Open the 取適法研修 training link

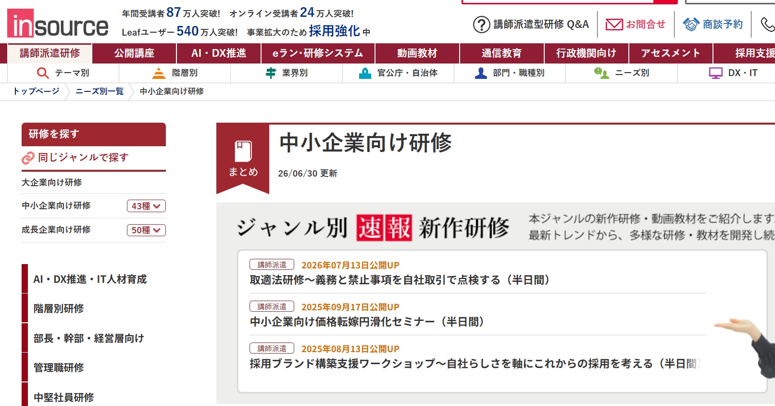coord(400,280)
